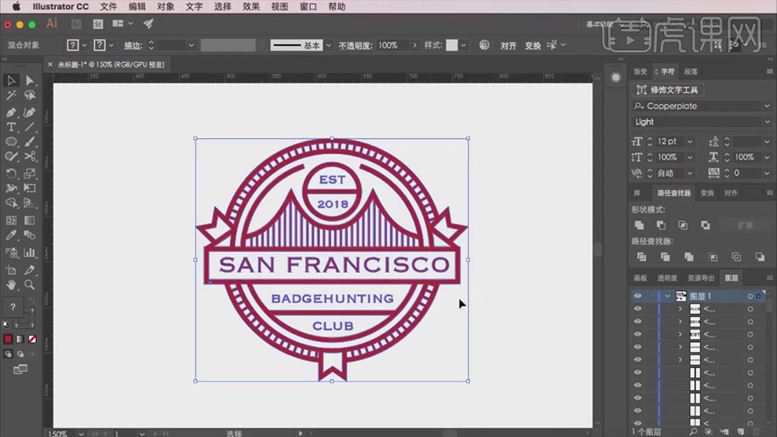This screenshot has height=437, width=777.
Task: Pick the Scissors tool
Action: (30, 157)
